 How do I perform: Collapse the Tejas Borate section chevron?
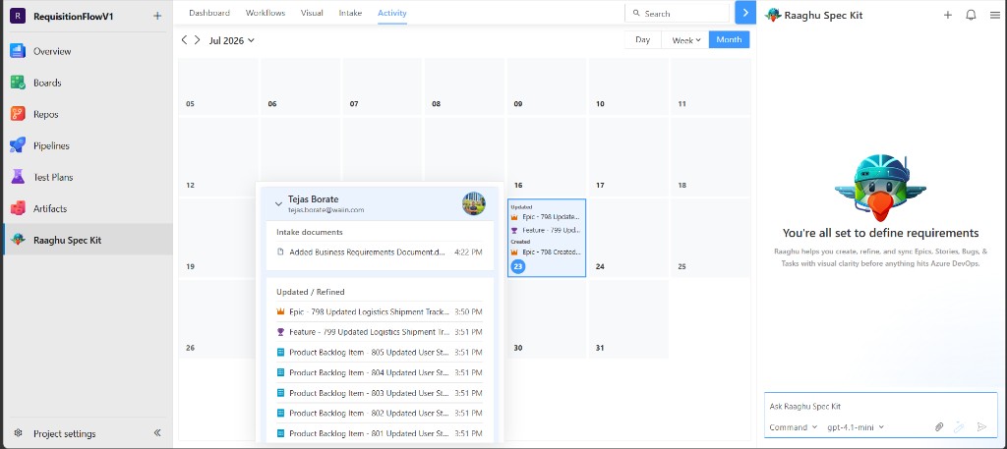coord(278,204)
